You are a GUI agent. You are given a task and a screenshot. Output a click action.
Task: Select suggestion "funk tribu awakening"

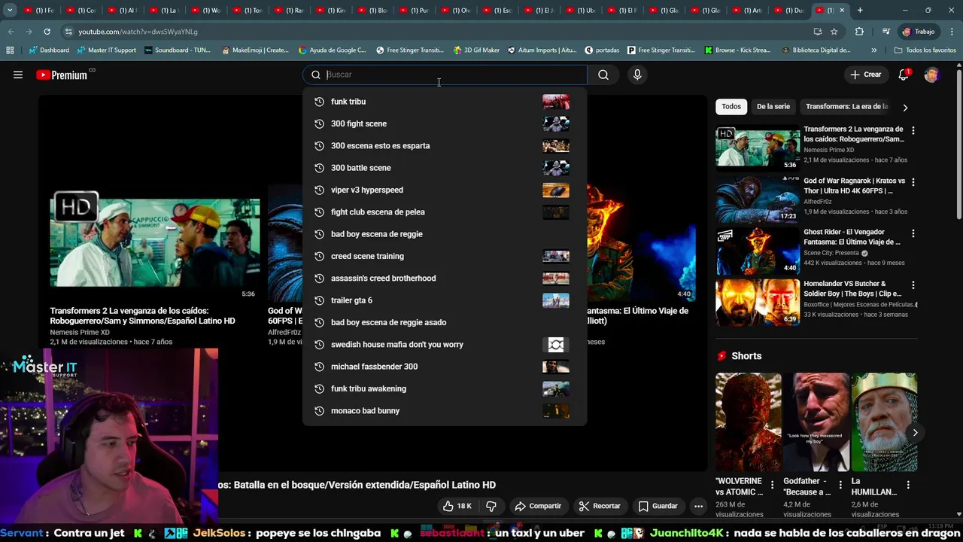(x=444, y=388)
